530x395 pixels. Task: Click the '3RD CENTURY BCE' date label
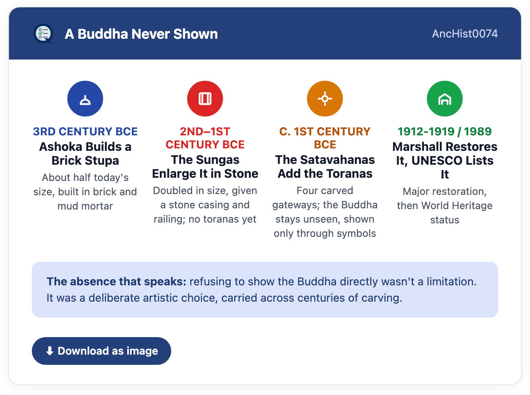coord(85,131)
